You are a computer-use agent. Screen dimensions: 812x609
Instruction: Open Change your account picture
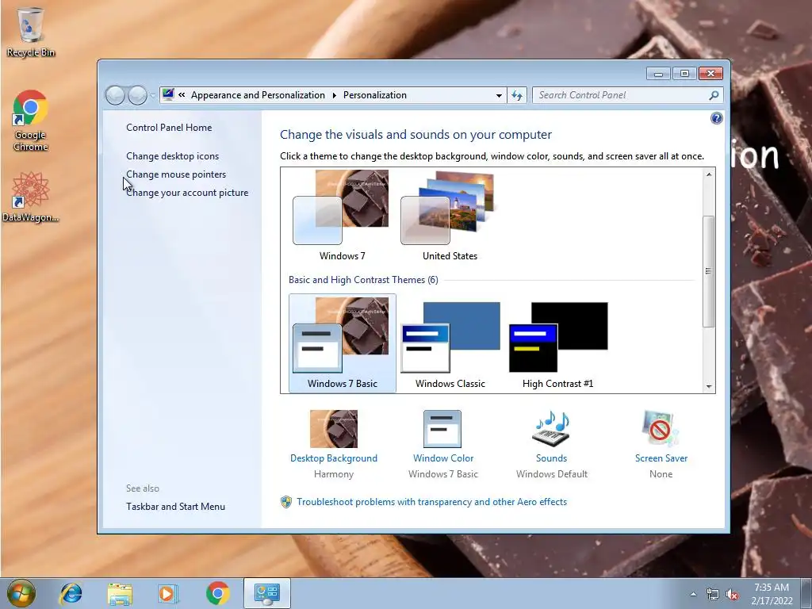(x=187, y=193)
